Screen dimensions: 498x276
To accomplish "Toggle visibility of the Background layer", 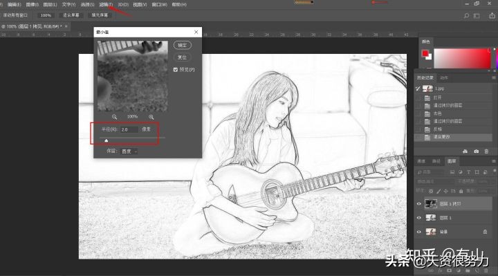I will [418, 232].
